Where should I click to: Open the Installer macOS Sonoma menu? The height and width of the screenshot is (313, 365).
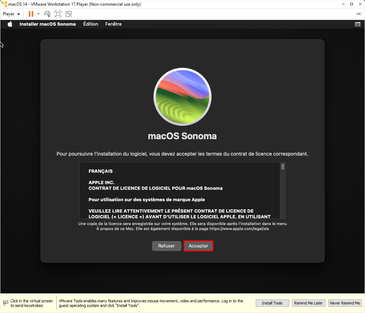tap(47, 24)
